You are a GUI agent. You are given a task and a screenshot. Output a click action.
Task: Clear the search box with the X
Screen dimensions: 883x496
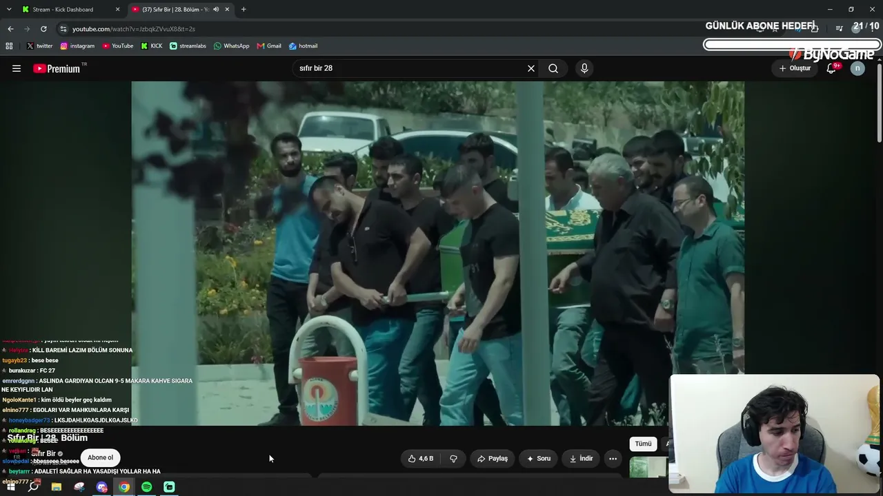(531, 68)
